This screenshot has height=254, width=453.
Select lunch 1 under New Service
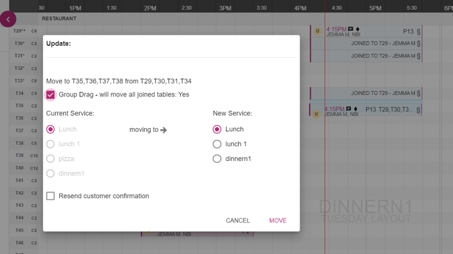coord(217,144)
